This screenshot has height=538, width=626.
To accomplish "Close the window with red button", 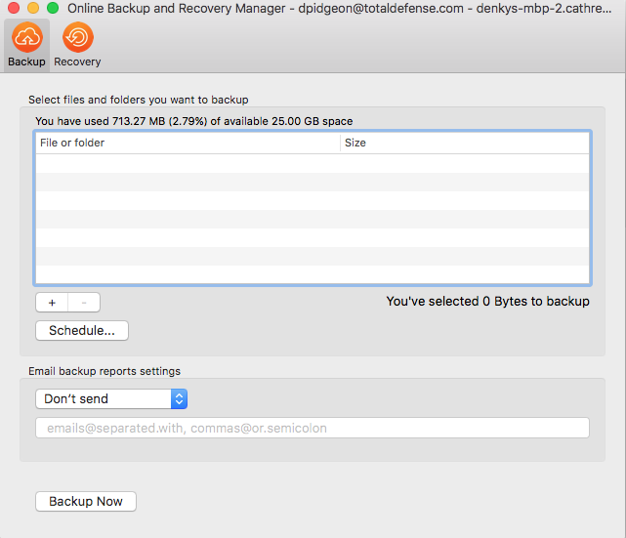I will tap(14, 8).
